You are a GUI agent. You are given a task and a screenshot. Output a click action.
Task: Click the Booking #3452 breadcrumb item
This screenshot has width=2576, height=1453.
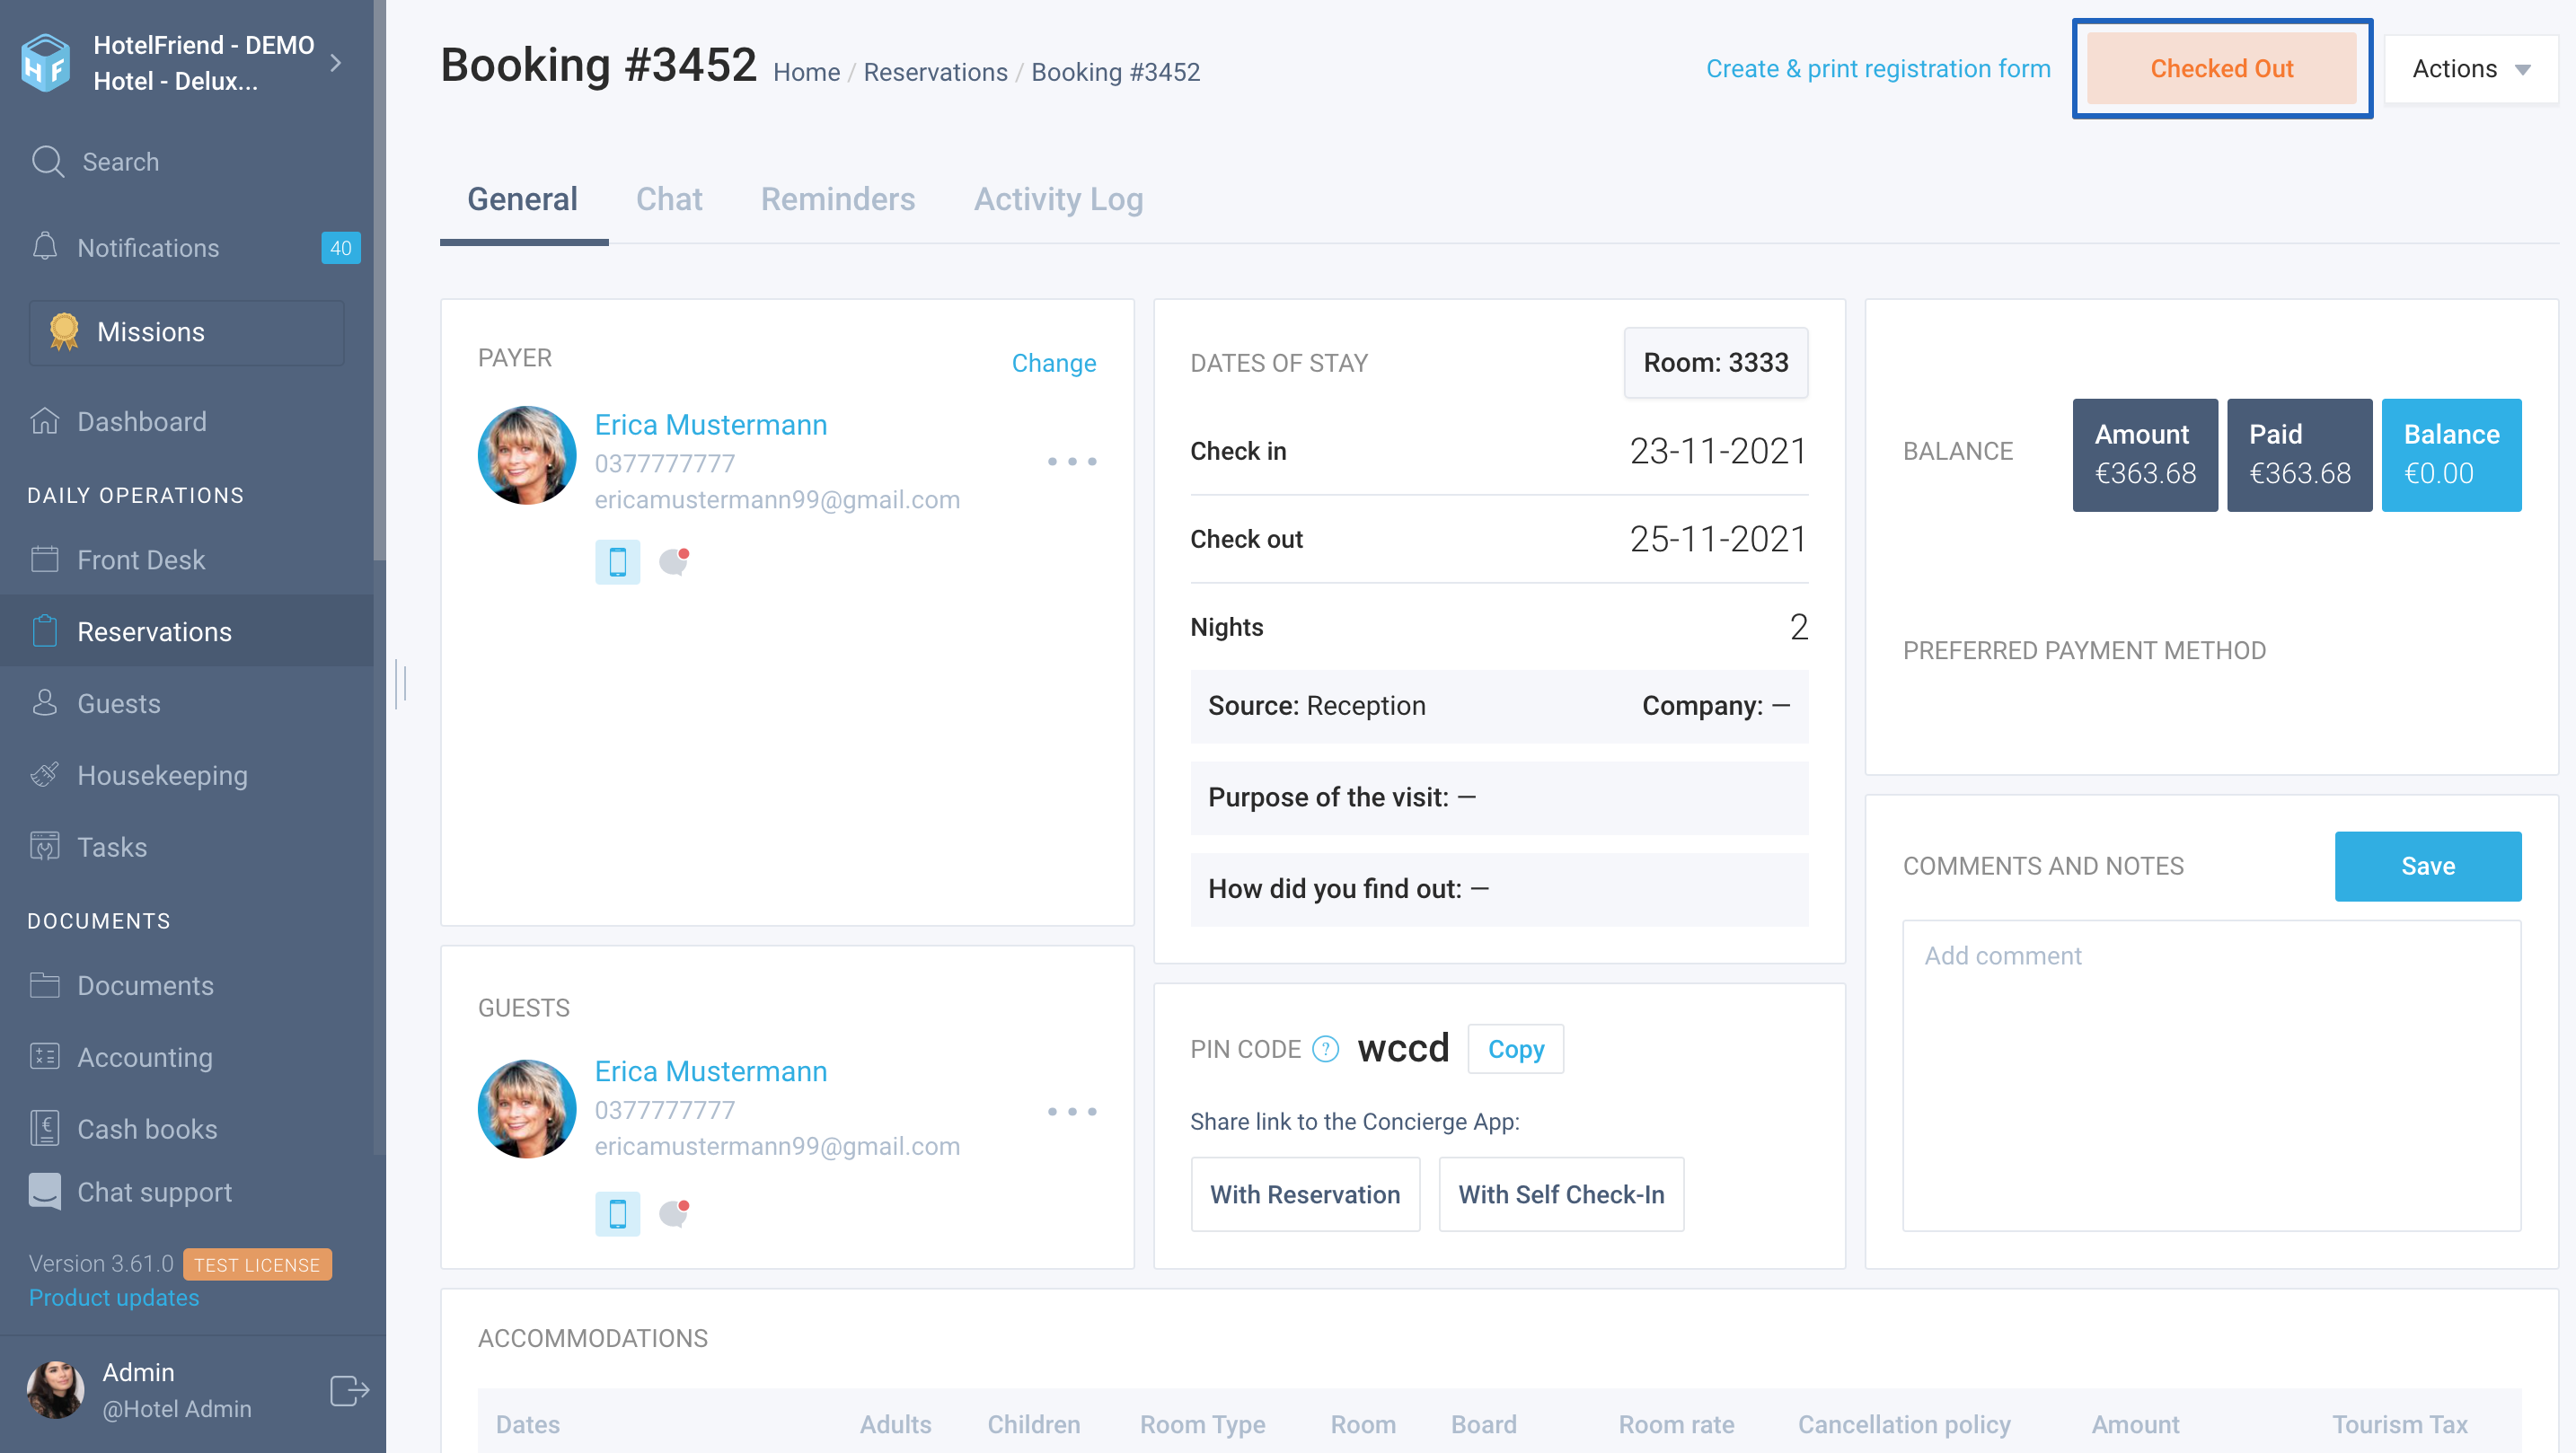point(1115,72)
